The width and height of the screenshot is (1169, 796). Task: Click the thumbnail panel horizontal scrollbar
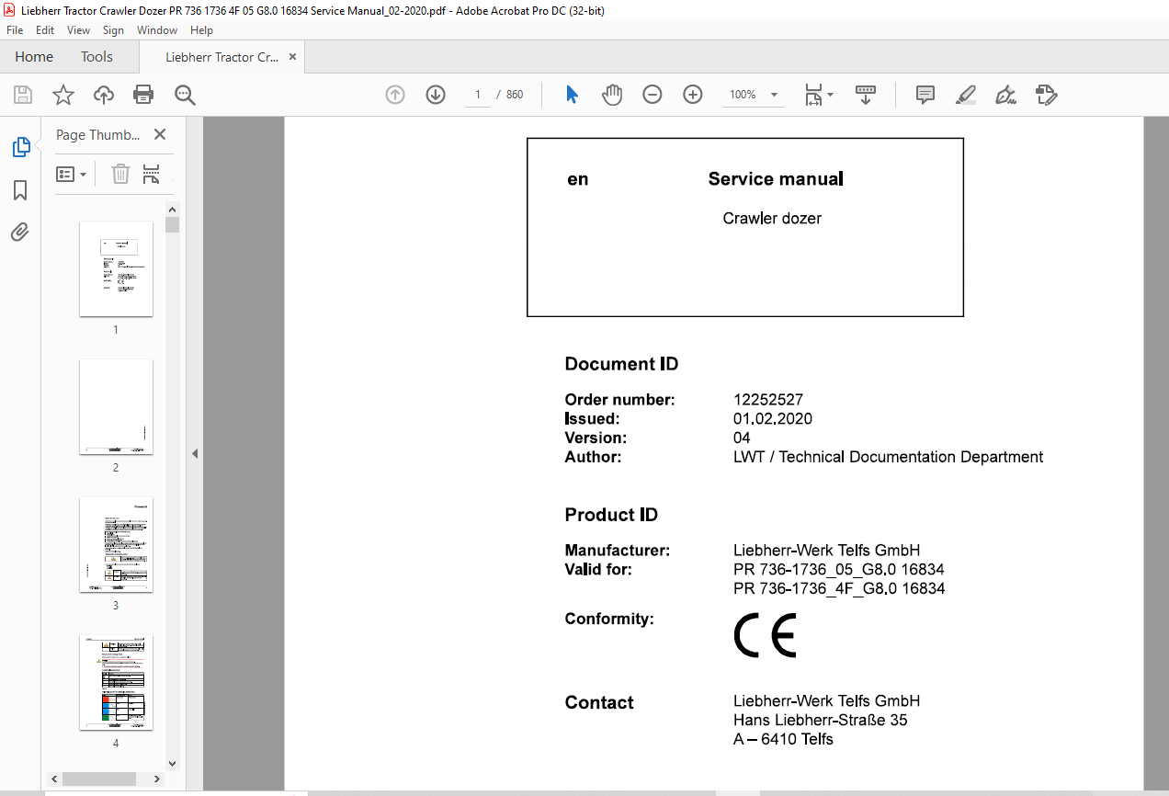pos(99,779)
